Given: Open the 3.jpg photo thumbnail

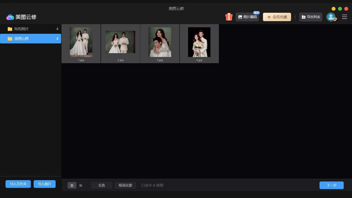Looking at the screenshot, I should [160, 42].
